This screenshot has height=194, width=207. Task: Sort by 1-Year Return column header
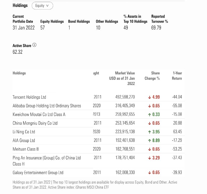point(177,76)
